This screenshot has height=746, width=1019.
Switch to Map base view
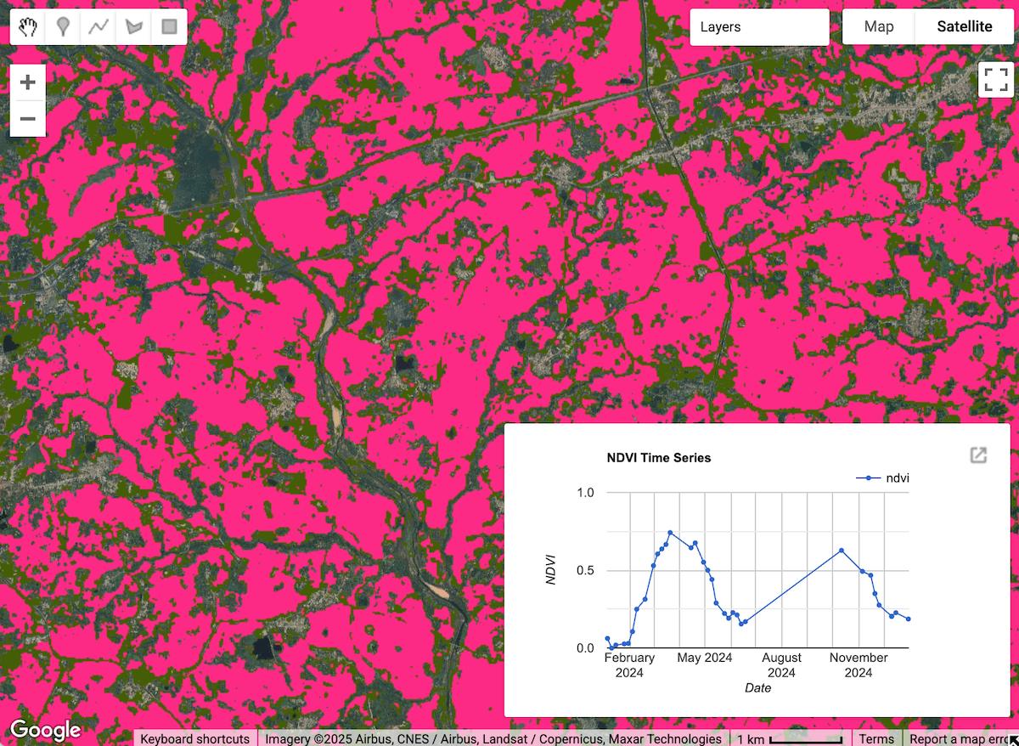click(878, 27)
